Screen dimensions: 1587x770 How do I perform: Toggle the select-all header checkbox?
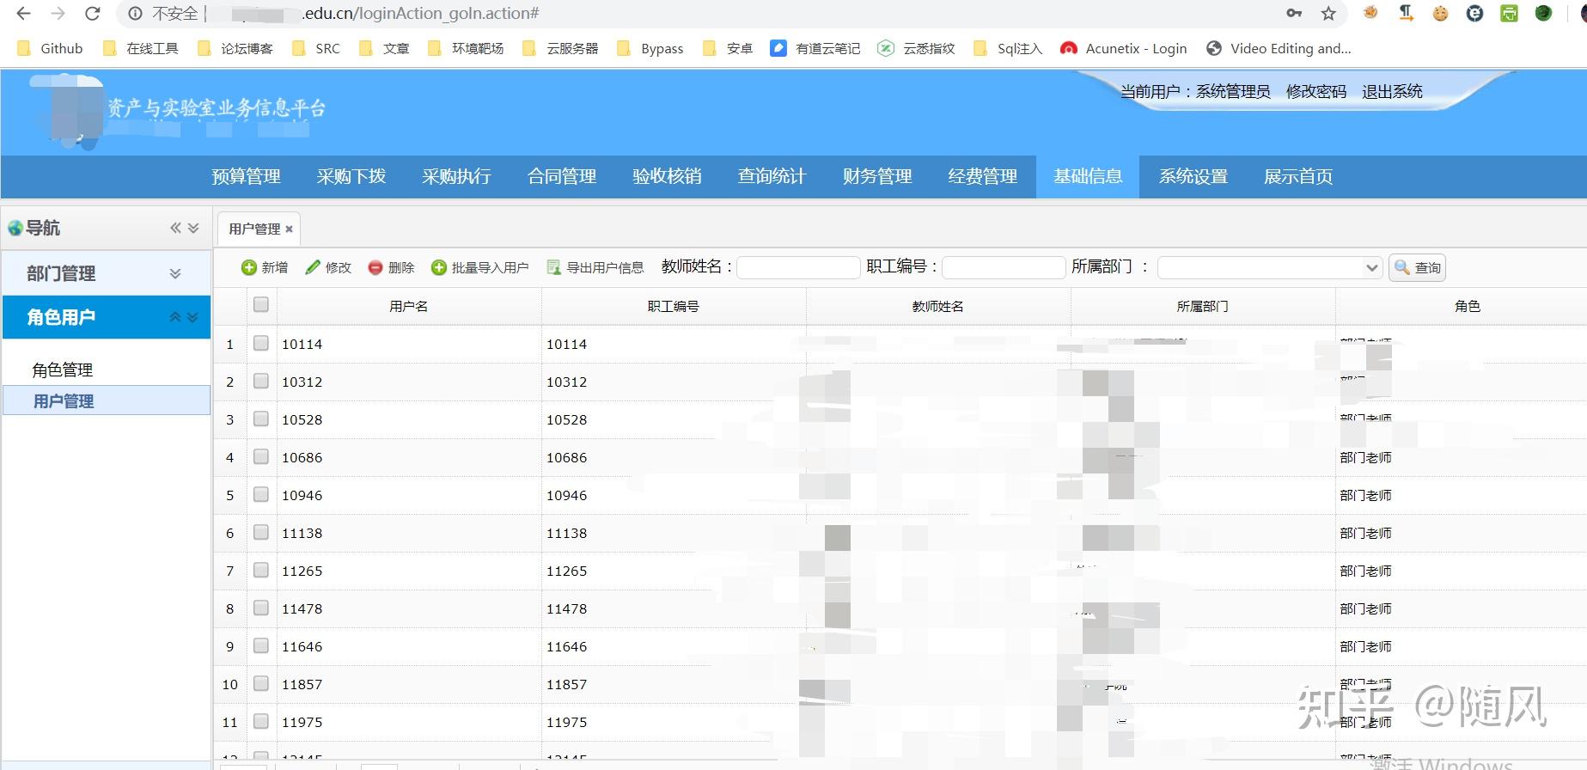tap(261, 304)
